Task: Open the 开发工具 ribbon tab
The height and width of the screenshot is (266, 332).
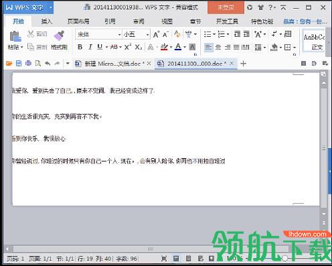Action: point(227,21)
